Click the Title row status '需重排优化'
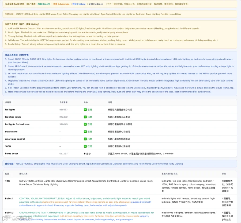 coord(227,186)
